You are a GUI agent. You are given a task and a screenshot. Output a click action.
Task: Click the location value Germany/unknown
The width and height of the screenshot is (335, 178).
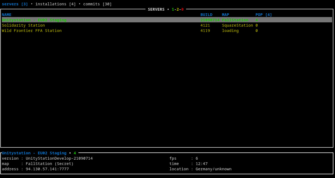tap(213, 169)
